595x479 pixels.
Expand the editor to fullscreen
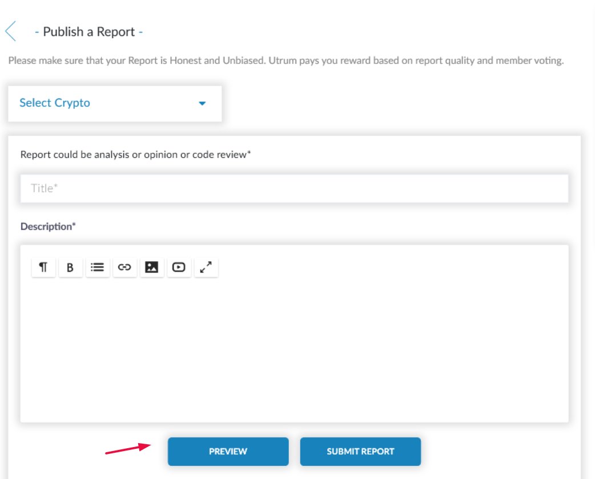click(206, 266)
